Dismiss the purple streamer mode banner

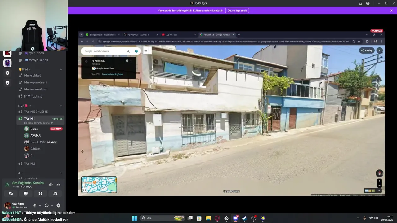pyautogui.click(x=391, y=11)
